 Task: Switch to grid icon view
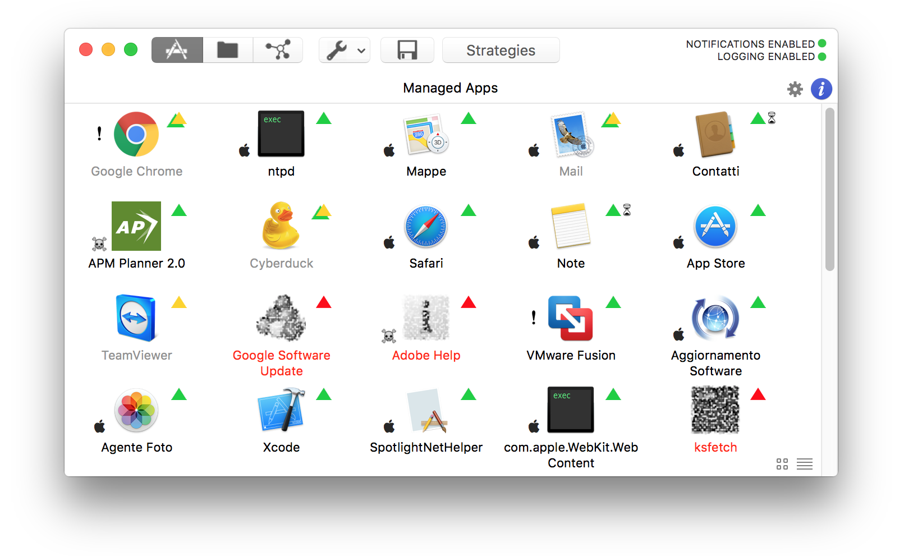coord(782,464)
